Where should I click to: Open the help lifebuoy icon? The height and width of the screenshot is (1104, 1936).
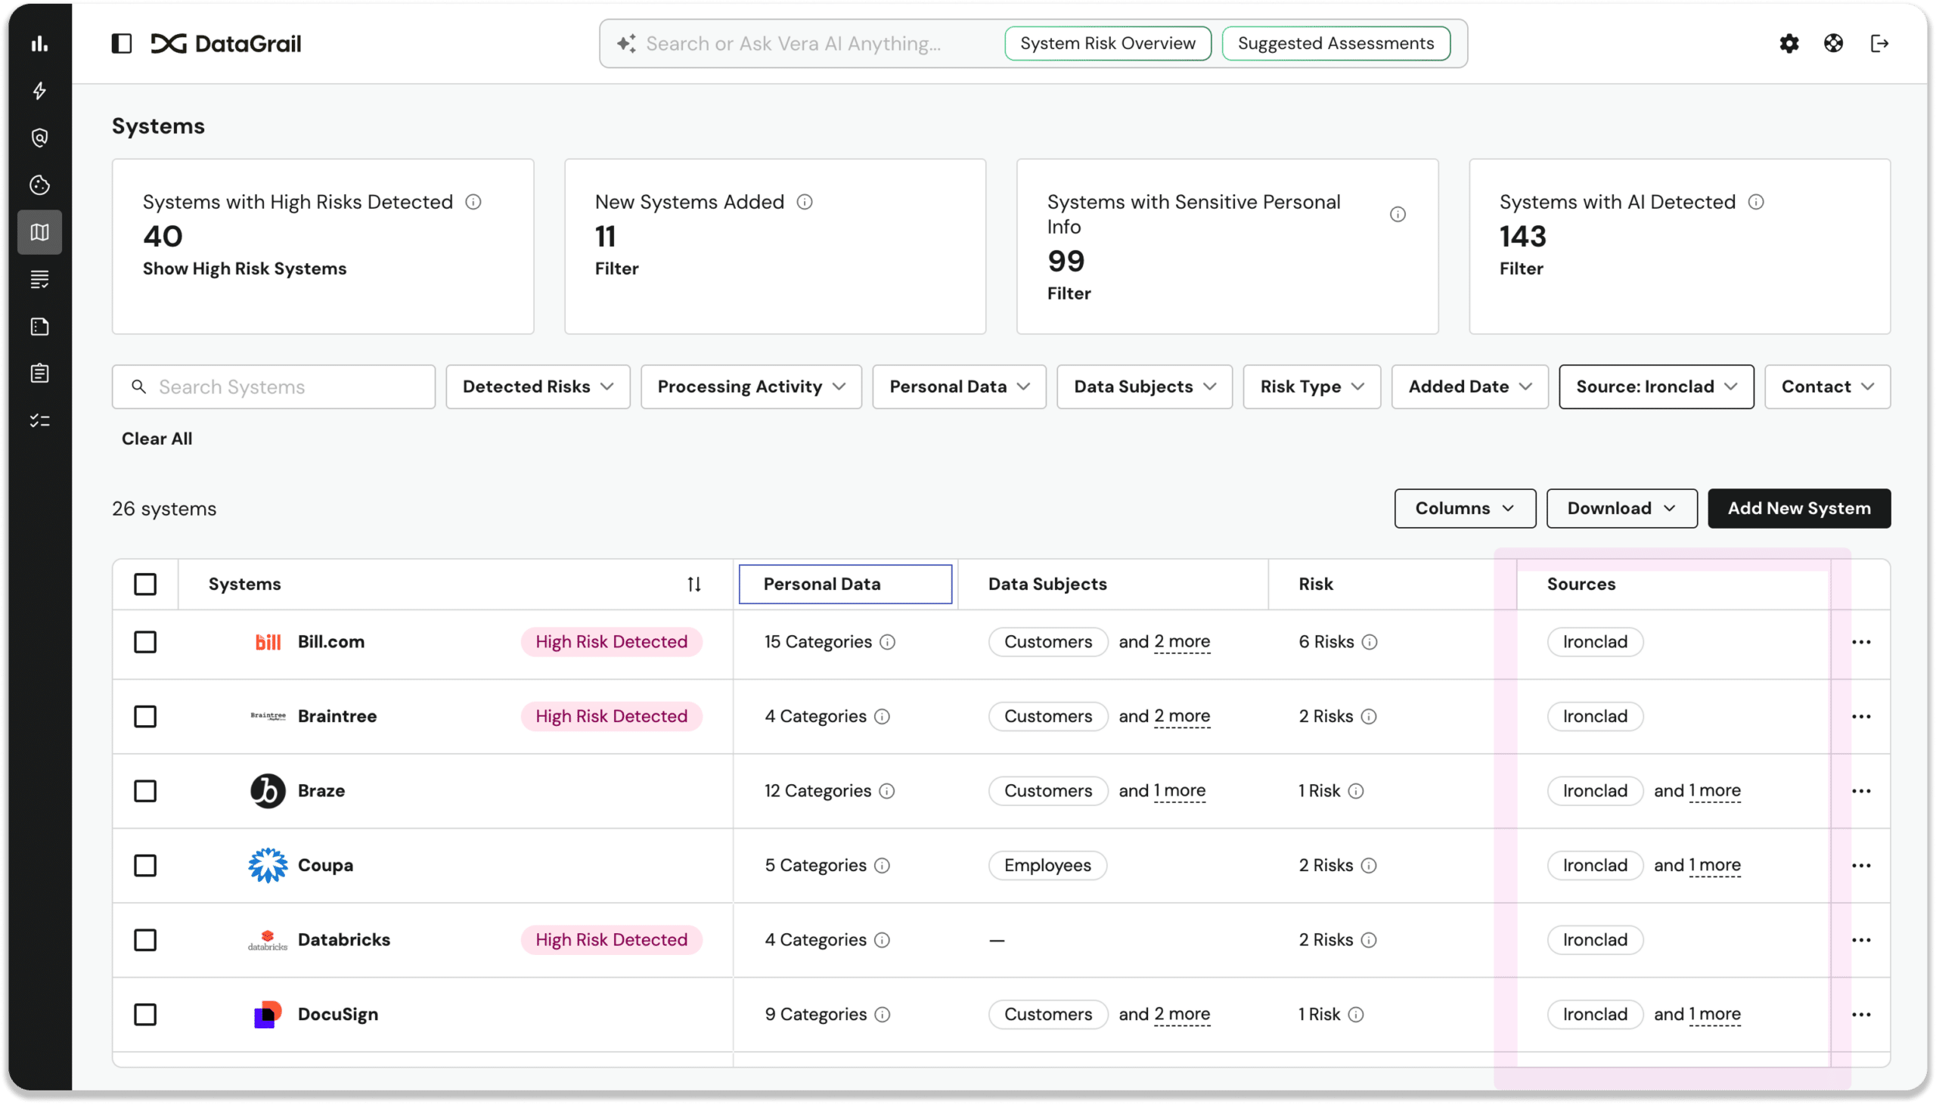[1833, 44]
